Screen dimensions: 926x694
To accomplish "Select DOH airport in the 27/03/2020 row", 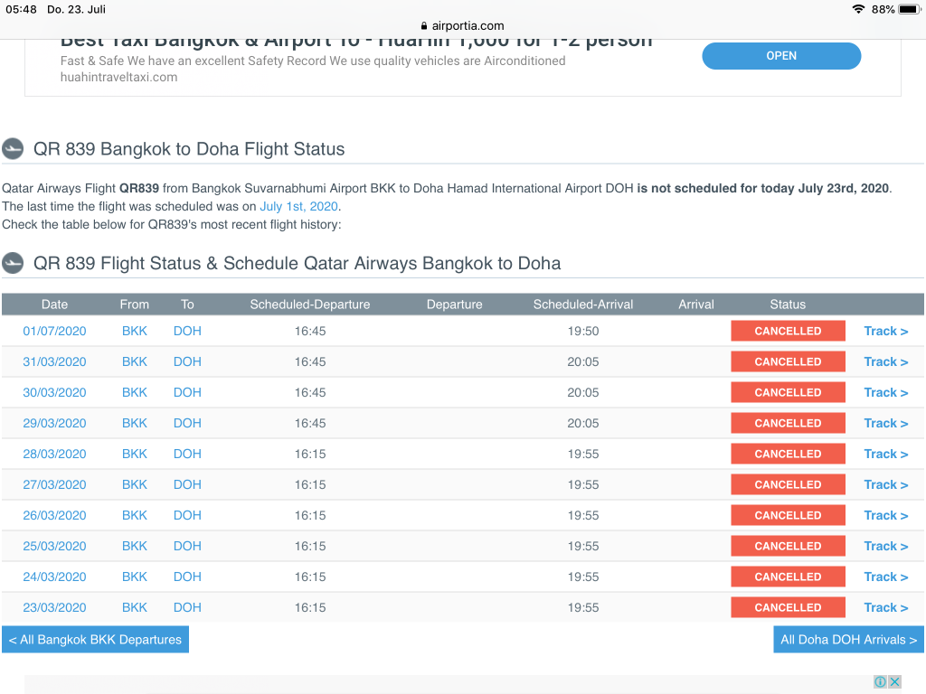I will coord(187,484).
